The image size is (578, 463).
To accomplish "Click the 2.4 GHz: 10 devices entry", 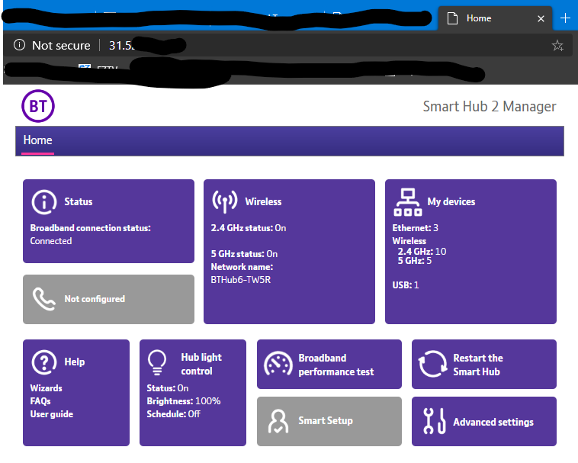I will pyautogui.click(x=422, y=252).
